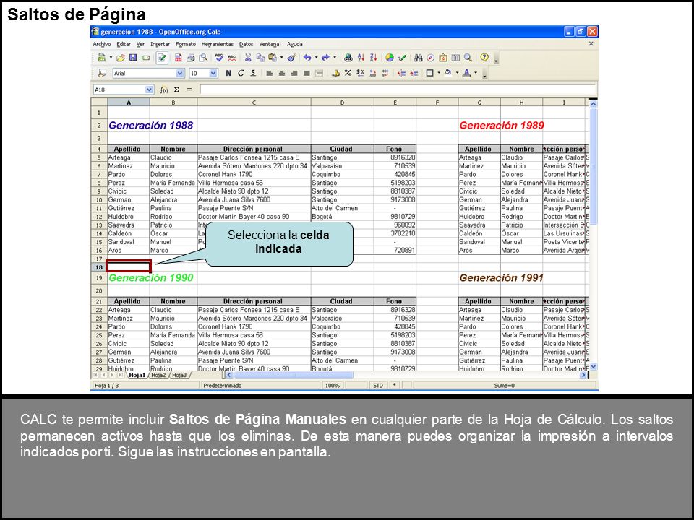Click the Merge Cells icon

(319, 74)
